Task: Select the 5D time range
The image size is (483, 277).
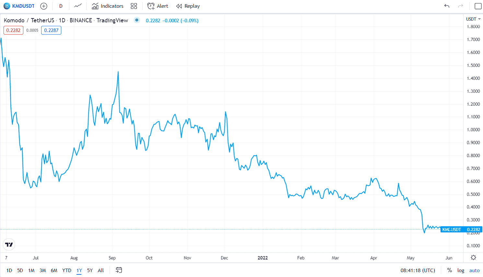Action: [x=20, y=271]
